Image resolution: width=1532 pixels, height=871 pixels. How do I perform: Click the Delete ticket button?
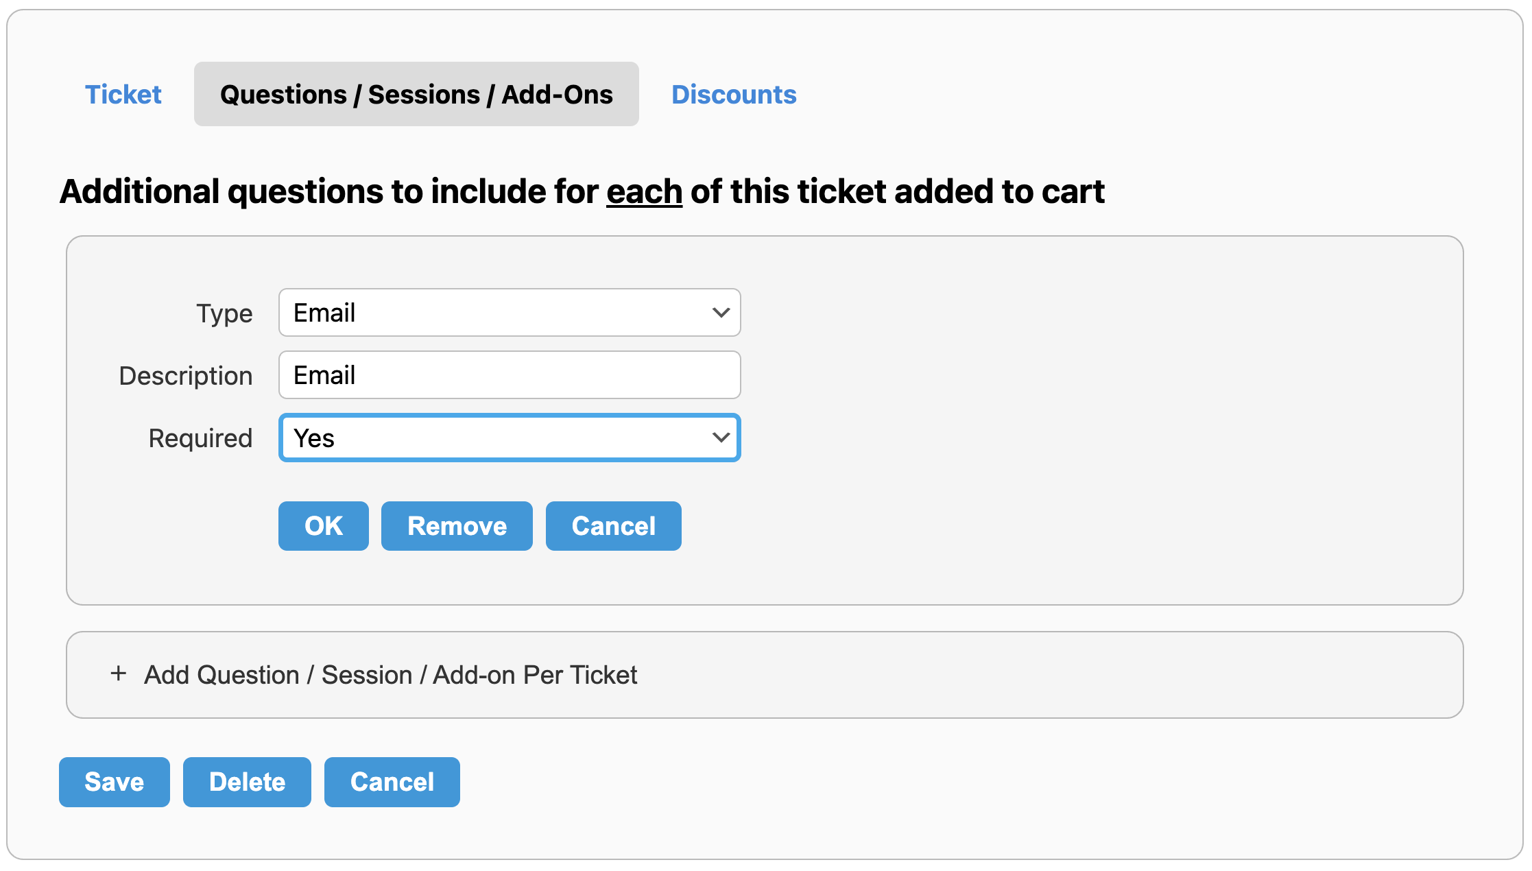tap(247, 782)
